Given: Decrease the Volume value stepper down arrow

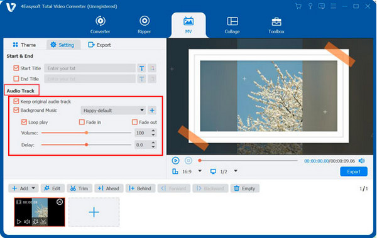Looking at the screenshot, I should [153, 135].
